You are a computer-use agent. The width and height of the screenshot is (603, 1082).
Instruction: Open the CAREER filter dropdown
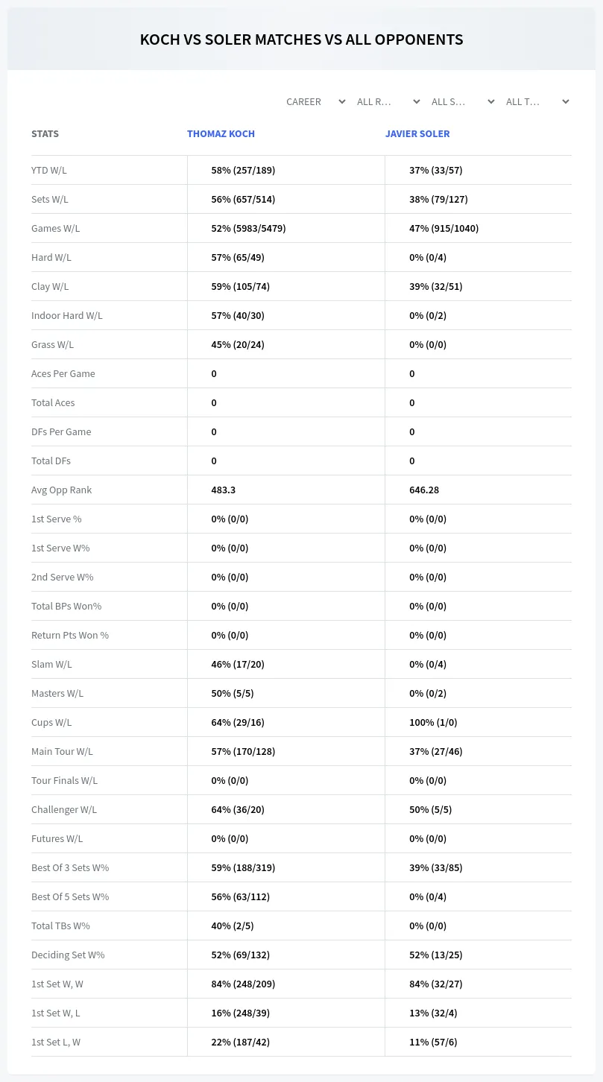point(315,101)
